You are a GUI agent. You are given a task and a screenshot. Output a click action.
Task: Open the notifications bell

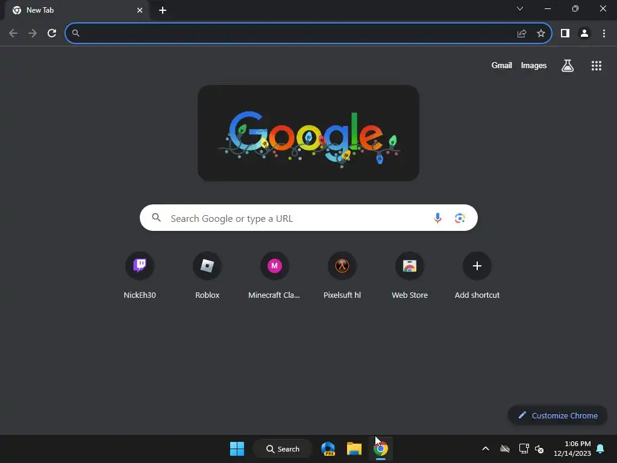pyautogui.click(x=601, y=449)
